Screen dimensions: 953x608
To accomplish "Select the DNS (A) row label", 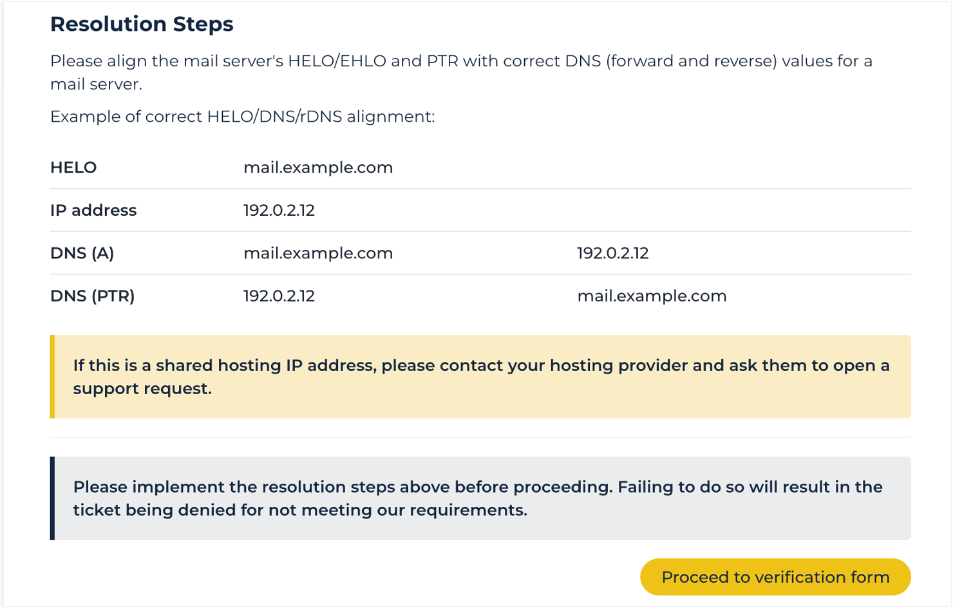I will (82, 253).
